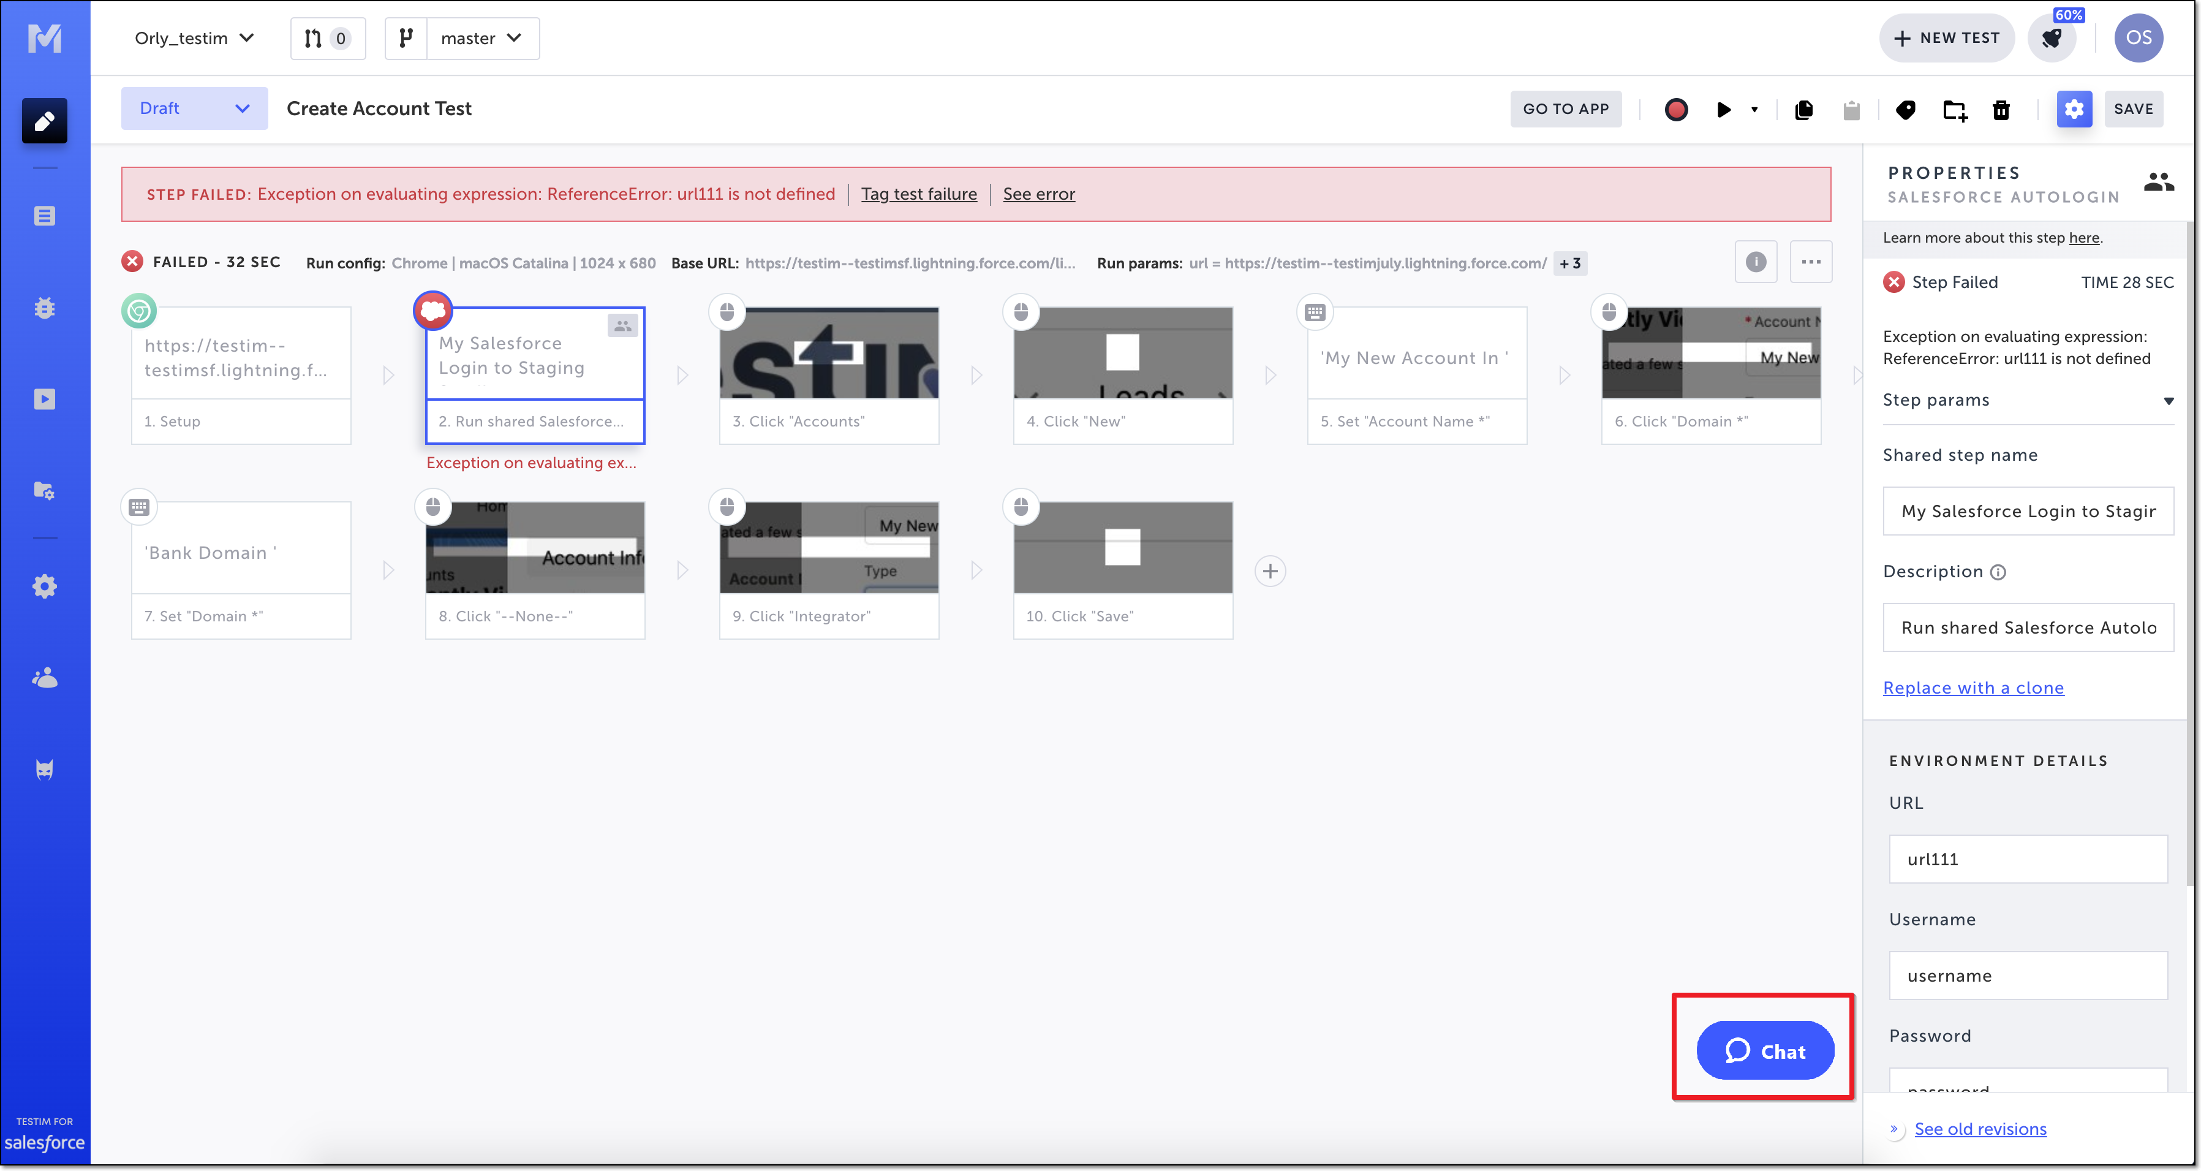The width and height of the screenshot is (2201, 1171).
Task: Click the Description info icon
Action: (x=1998, y=573)
